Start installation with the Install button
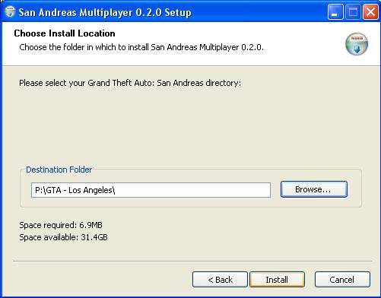 [x=277, y=280]
